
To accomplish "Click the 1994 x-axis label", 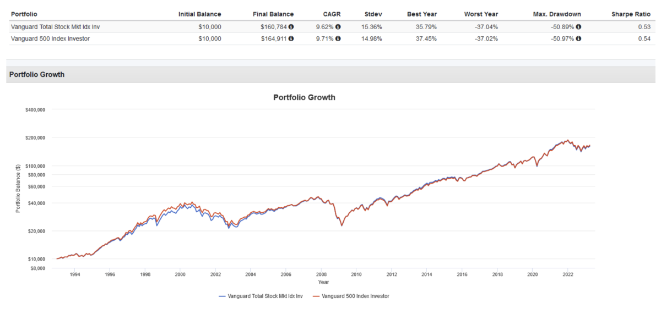I will 74,274.
